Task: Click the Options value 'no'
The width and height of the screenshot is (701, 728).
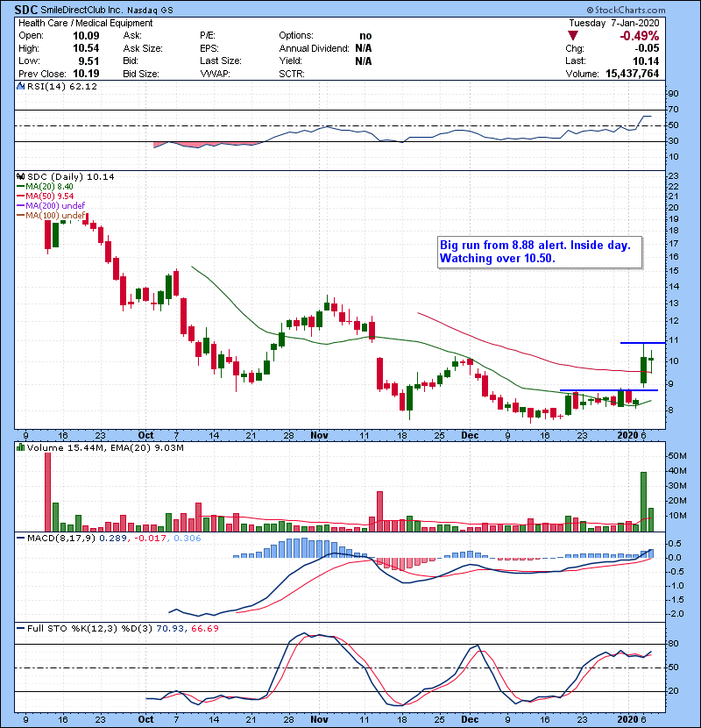Action: coord(365,36)
